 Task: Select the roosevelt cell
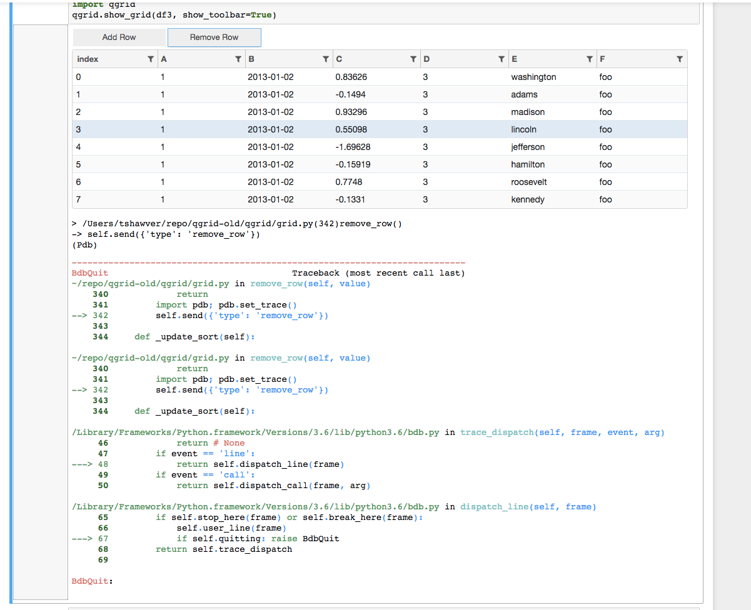pos(529,182)
